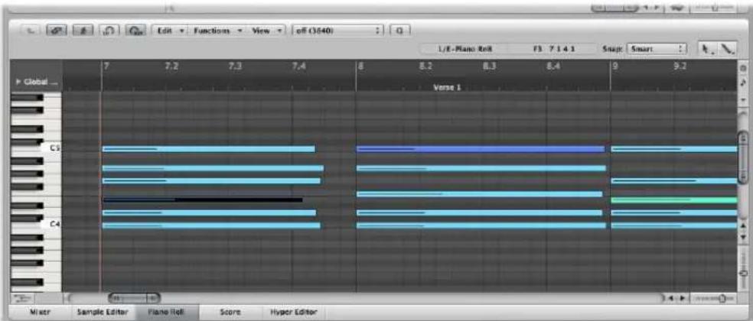Screen dimensions: 753x321
Task: Open the quantize value dropdown showing off (3840)
Action: coord(339,31)
